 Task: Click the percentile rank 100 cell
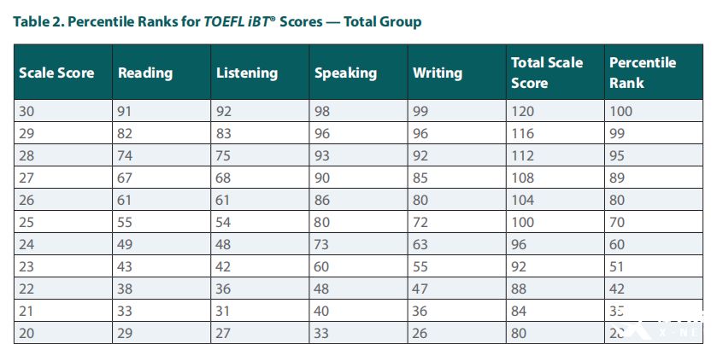click(x=654, y=111)
